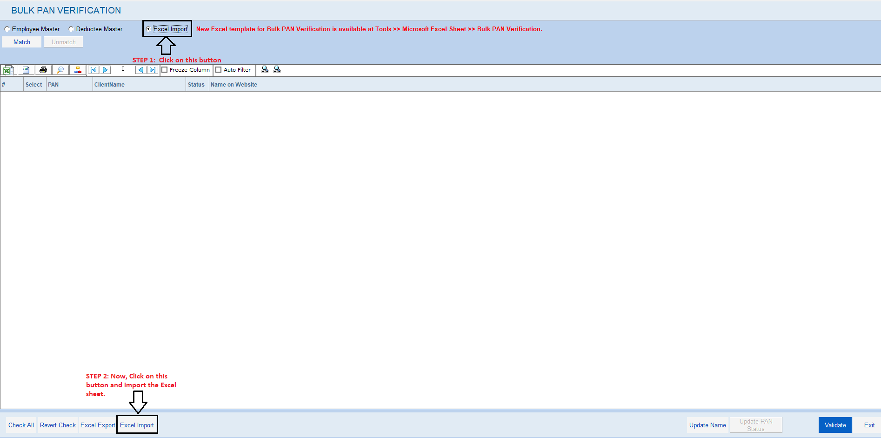
Task: Click the Select column header
Action: (x=35, y=85)
